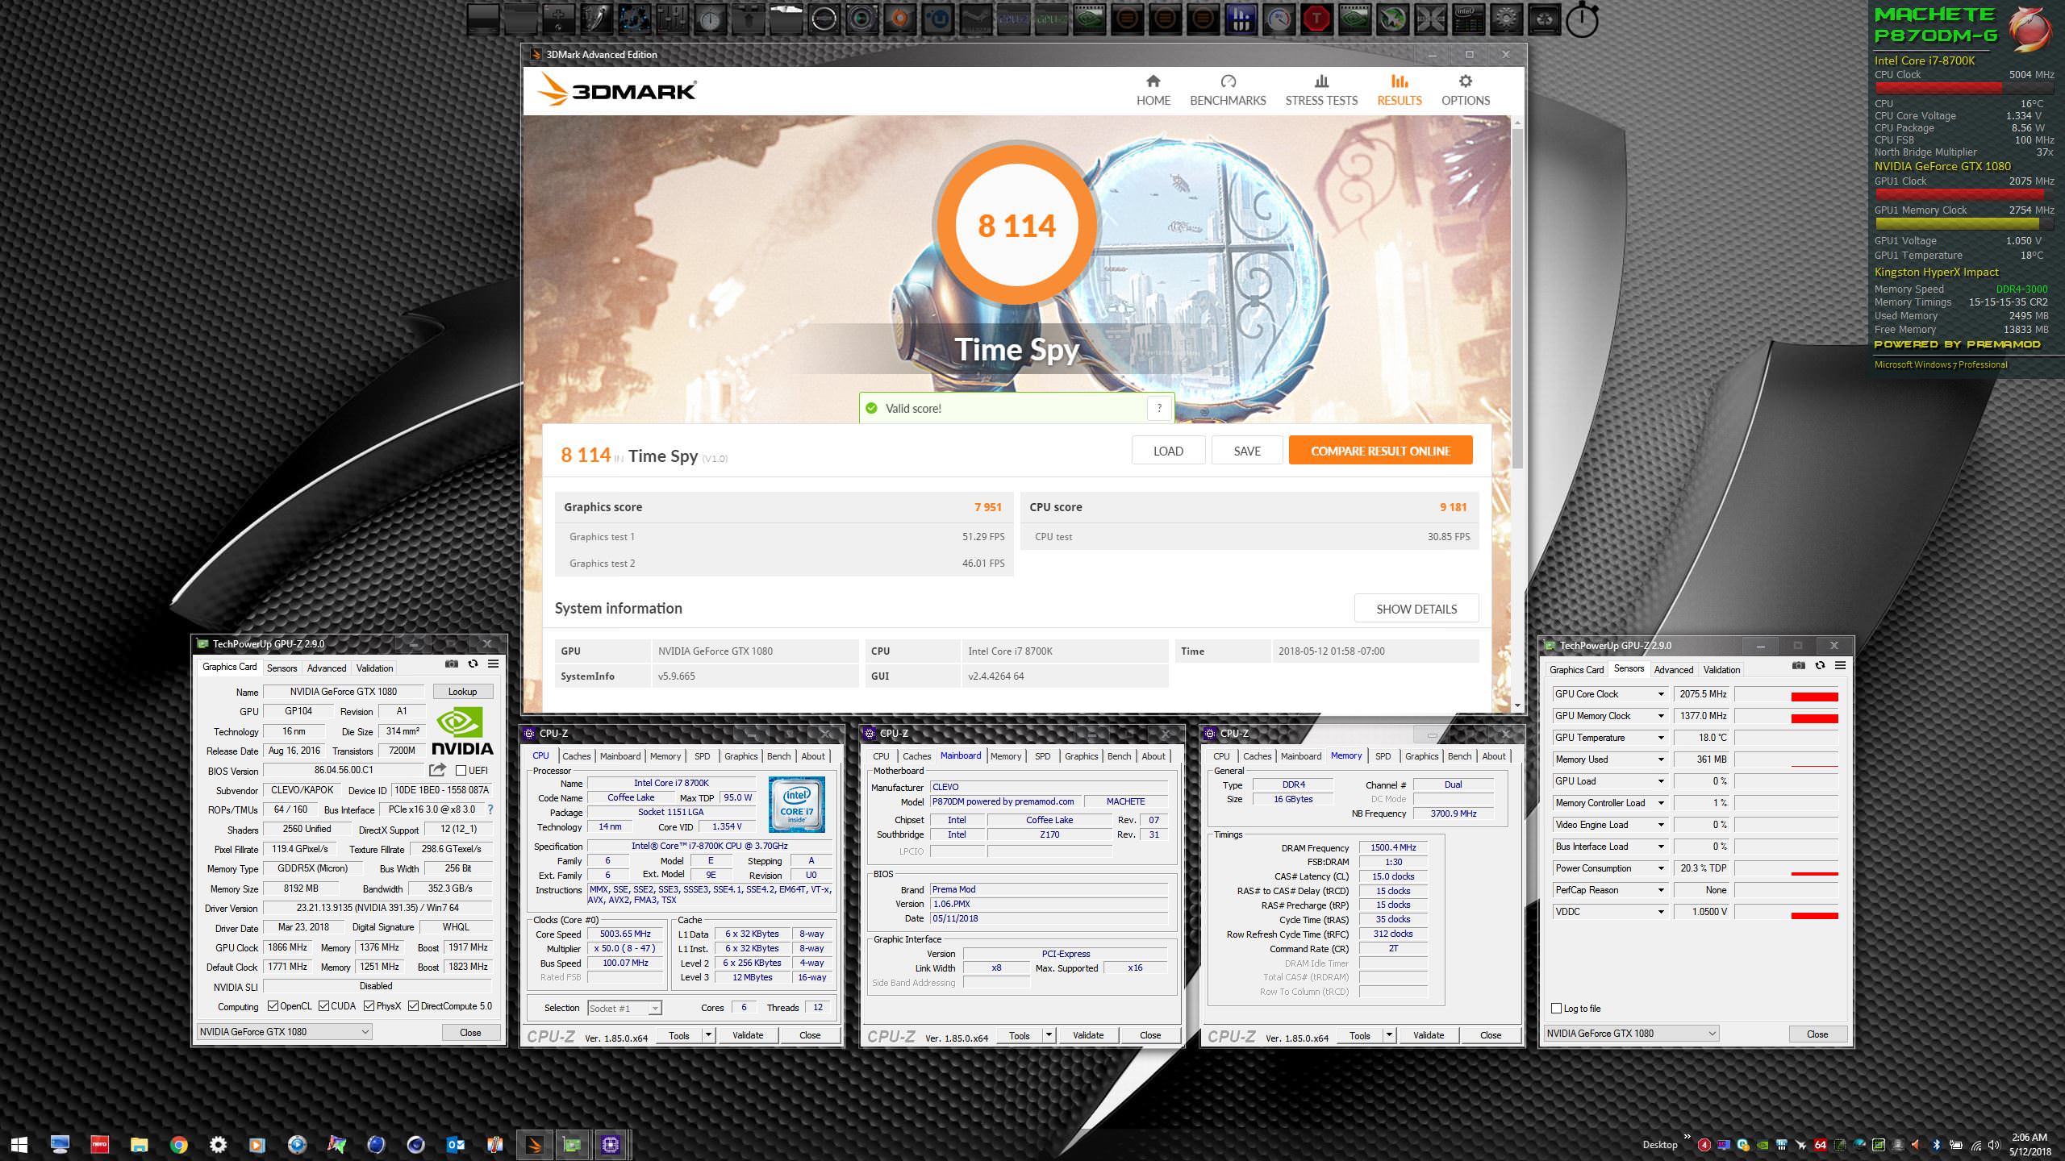Open the hamburger menu in right GPU-Z window

1840,665
